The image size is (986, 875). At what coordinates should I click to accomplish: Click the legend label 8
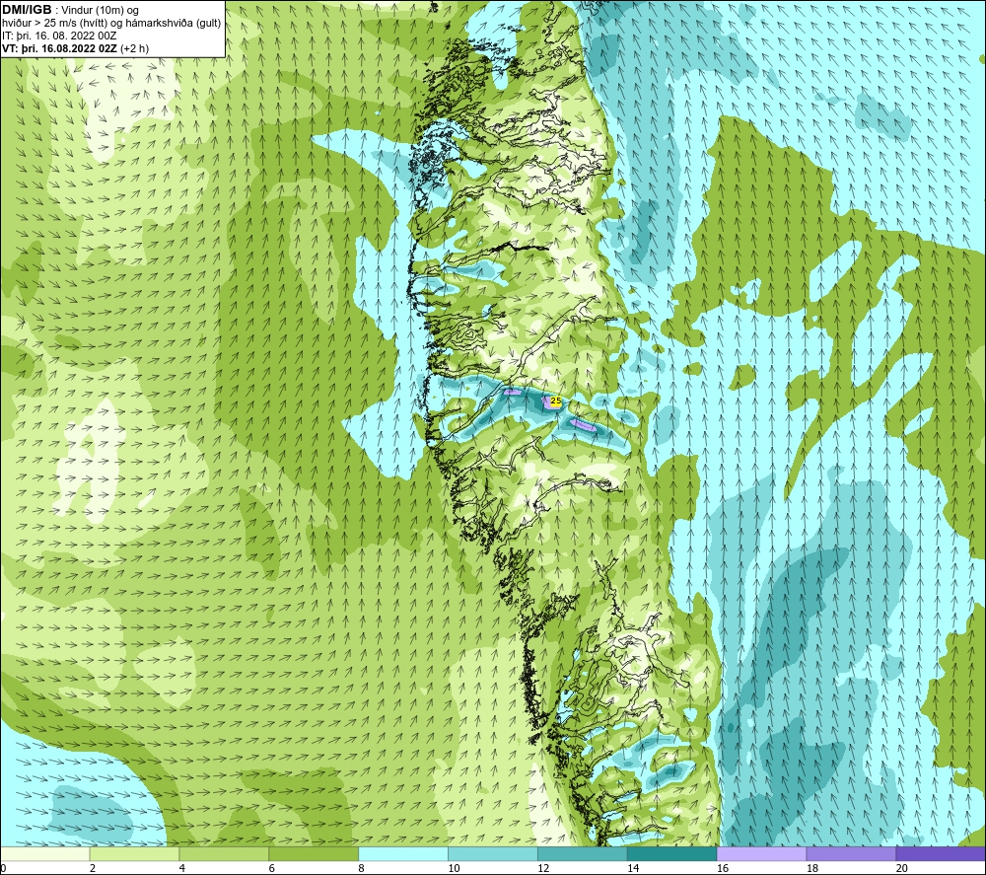pos(362,869)
